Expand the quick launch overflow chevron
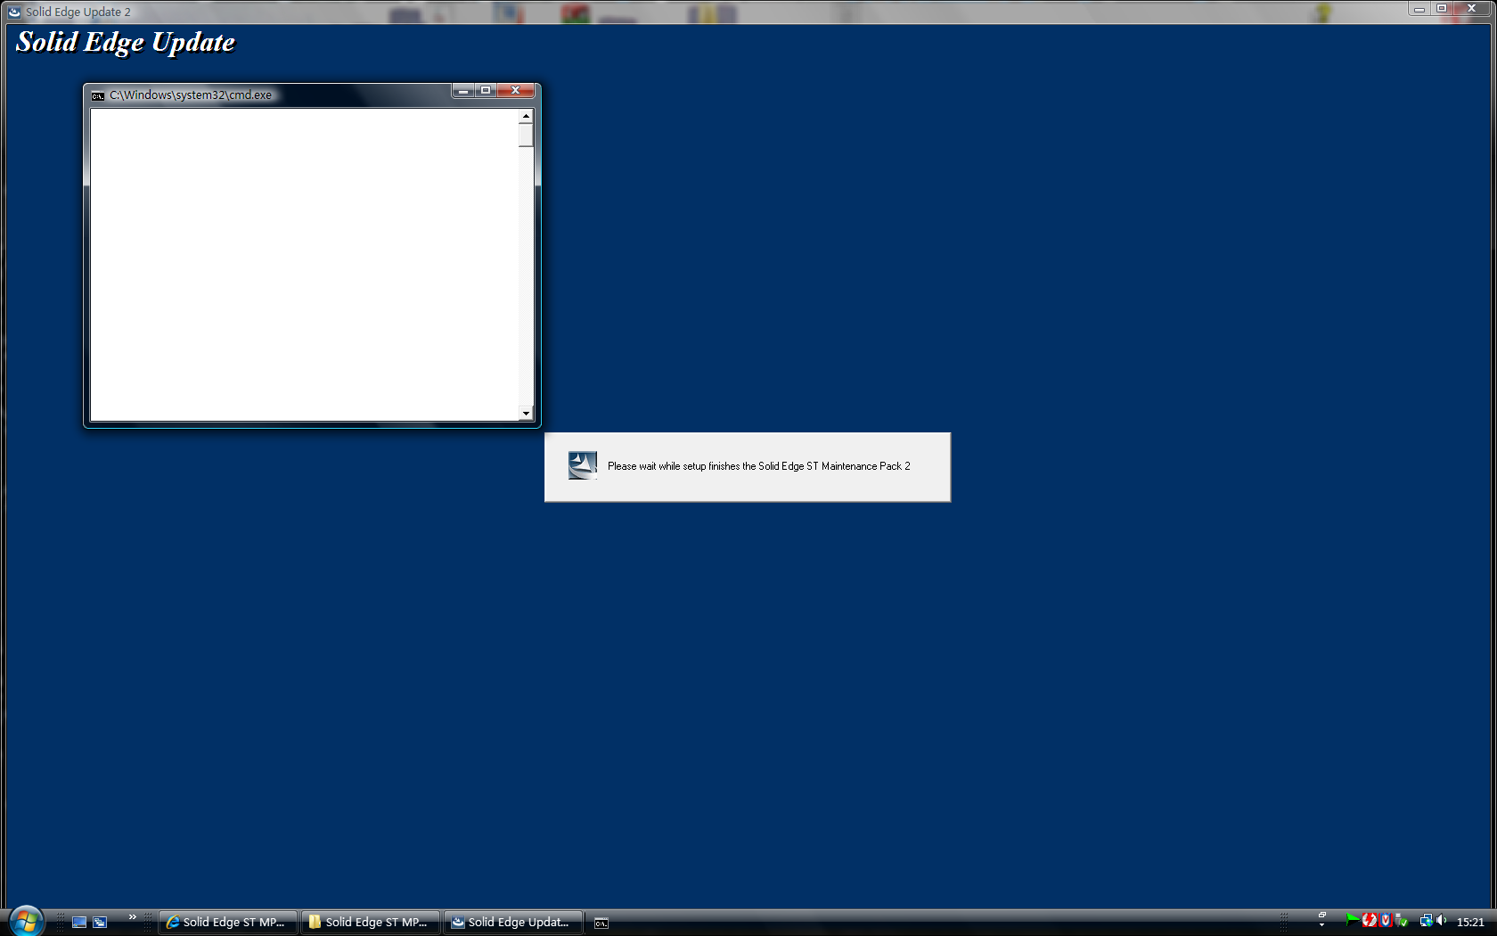This screenshot has width=1497, height=936. click(x=133, y=917)
